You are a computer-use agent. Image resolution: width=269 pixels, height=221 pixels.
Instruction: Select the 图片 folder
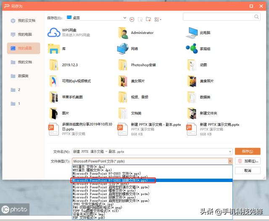pos(59,113)
